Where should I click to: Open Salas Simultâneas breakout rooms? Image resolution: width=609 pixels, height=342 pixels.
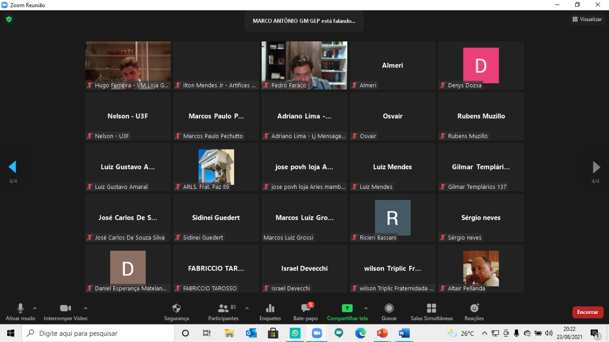click(x=432, y=312)
